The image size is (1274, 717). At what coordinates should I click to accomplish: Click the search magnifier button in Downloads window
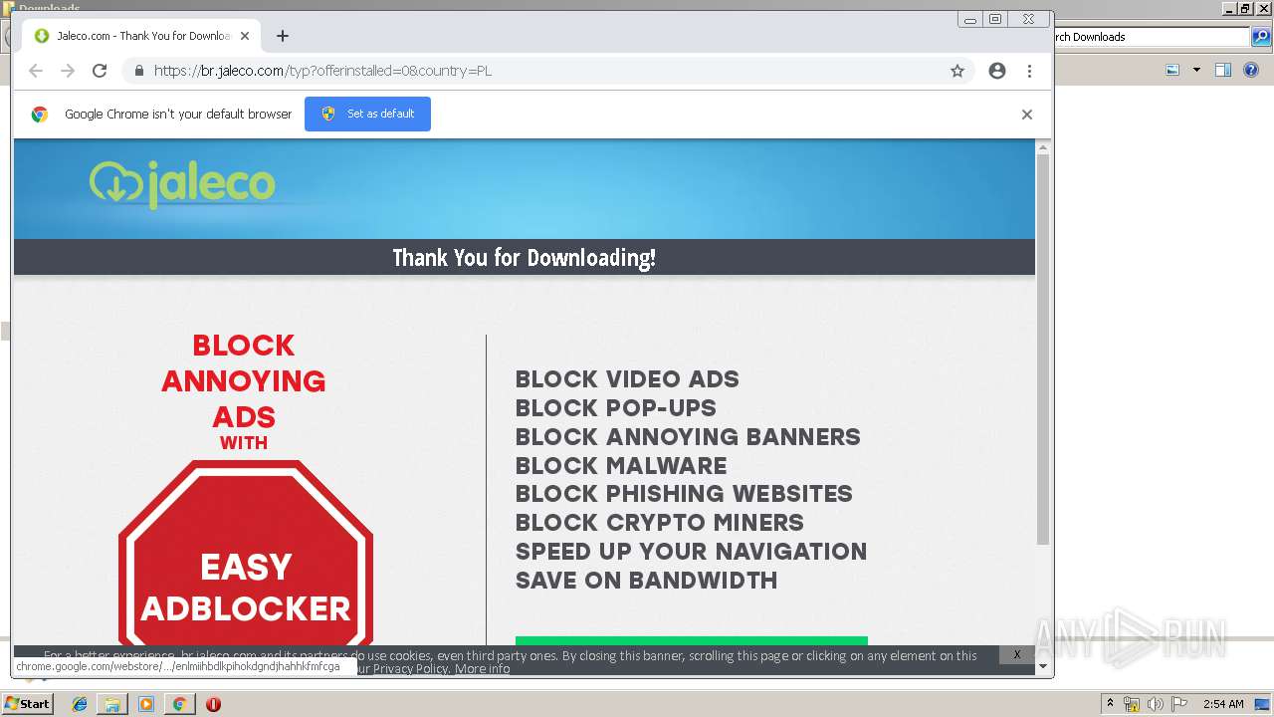[x=1260, y=37]
